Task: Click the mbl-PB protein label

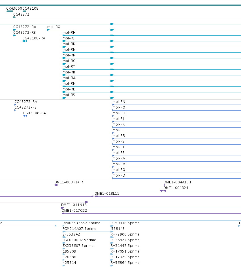Action: coord(118,153)
